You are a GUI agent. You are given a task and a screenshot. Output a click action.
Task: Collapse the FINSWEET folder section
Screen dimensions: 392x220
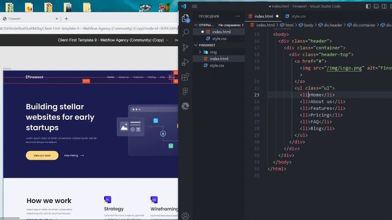[x=196, y=45]
